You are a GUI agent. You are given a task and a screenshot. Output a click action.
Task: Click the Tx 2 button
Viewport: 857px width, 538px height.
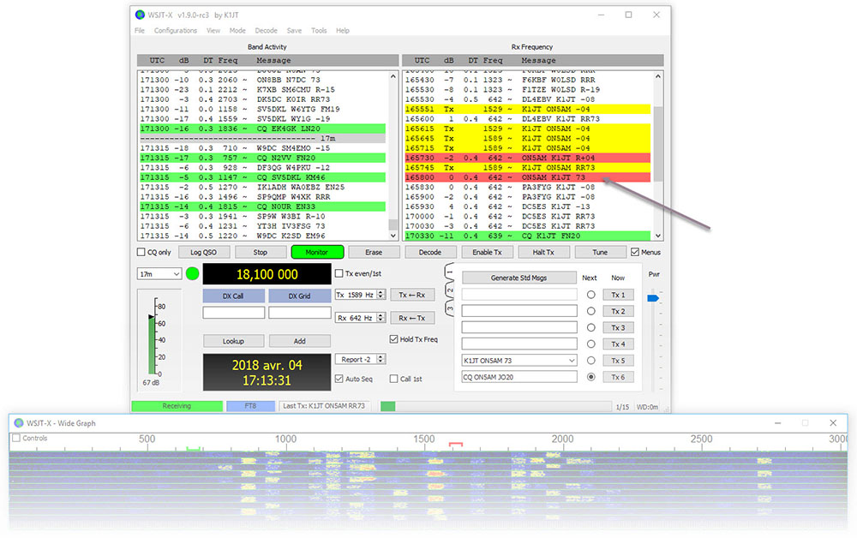(x=618, y=311)
